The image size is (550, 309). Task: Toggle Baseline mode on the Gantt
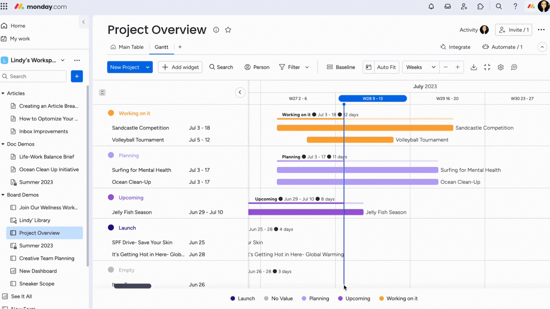click(x=341, y=67)
